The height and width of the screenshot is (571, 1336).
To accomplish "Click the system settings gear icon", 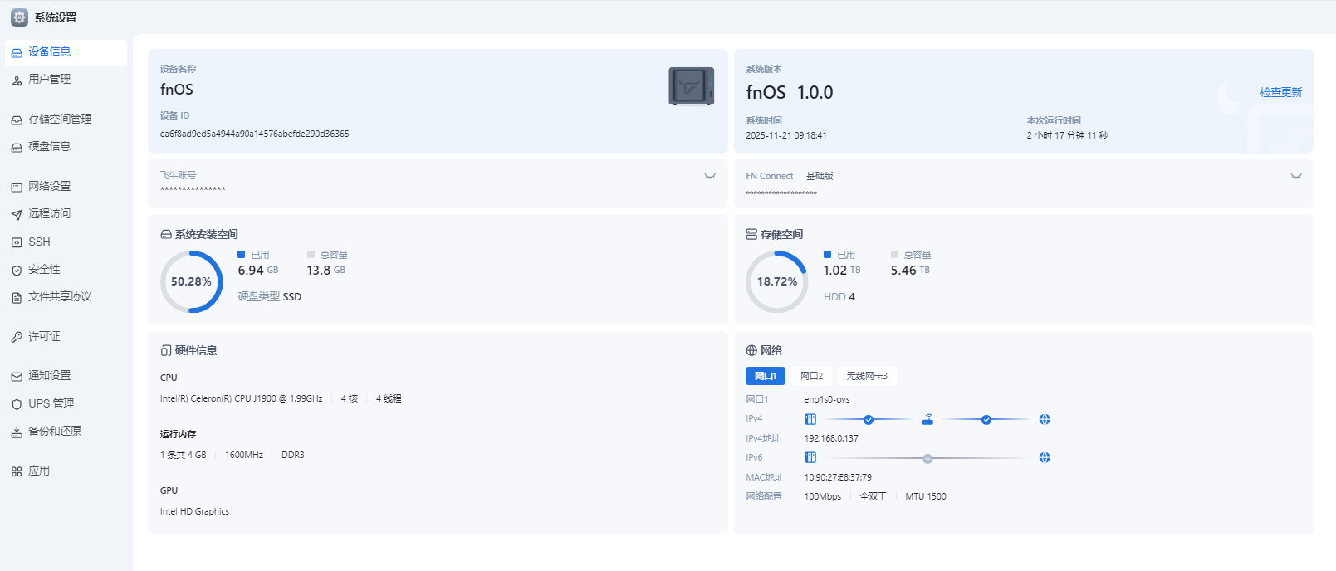I will [x=19, y=17].
